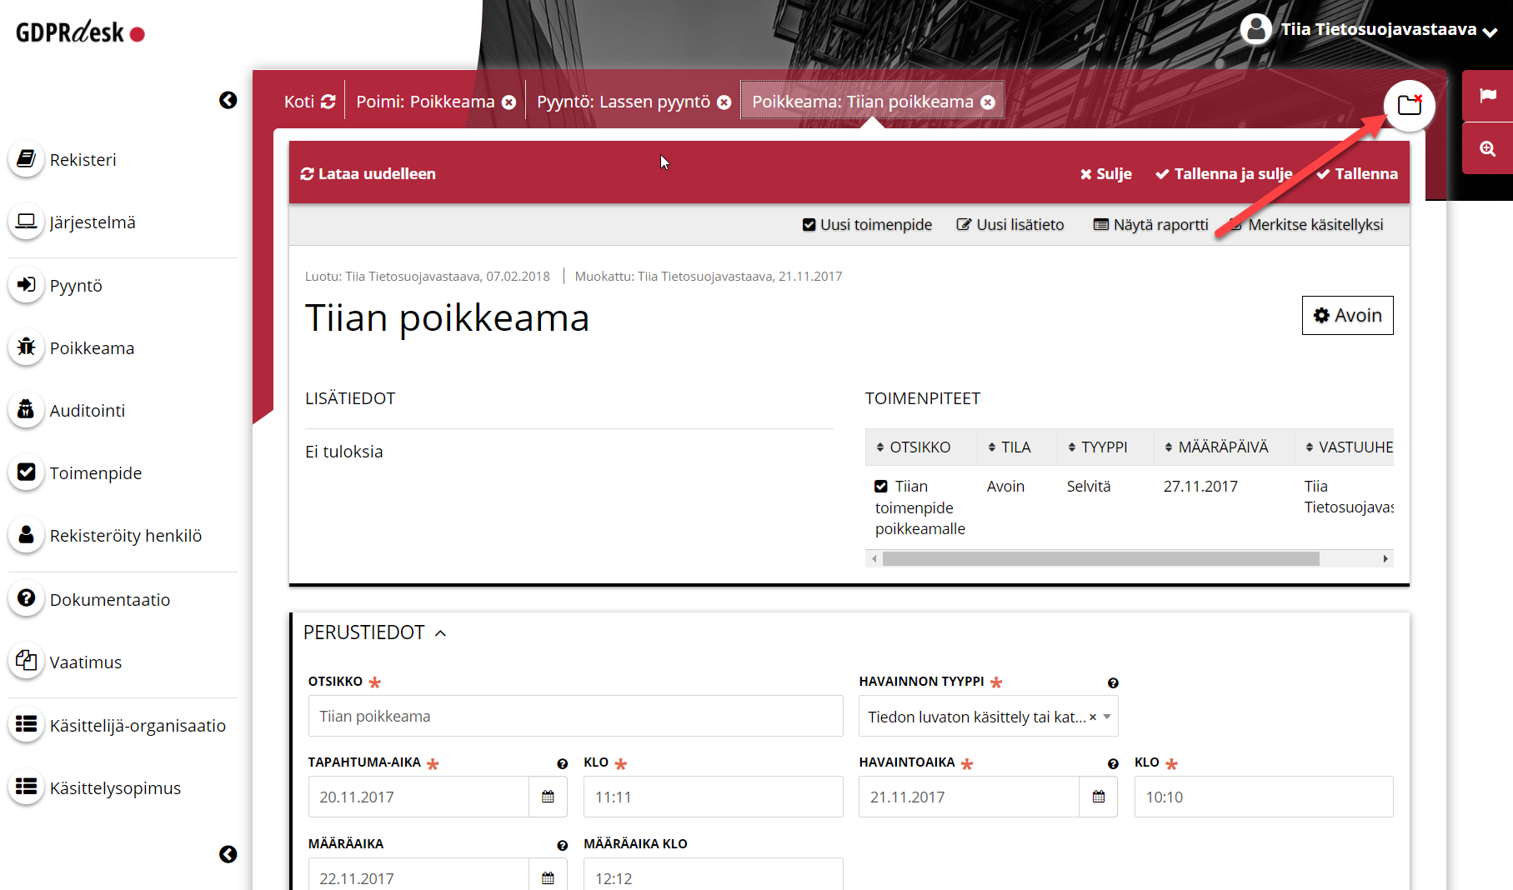Image resolution: width=1513 pixels, height=890 pixels.
Task: Open Poikkeama bug icon in sidebar
Action: [27, 347]
